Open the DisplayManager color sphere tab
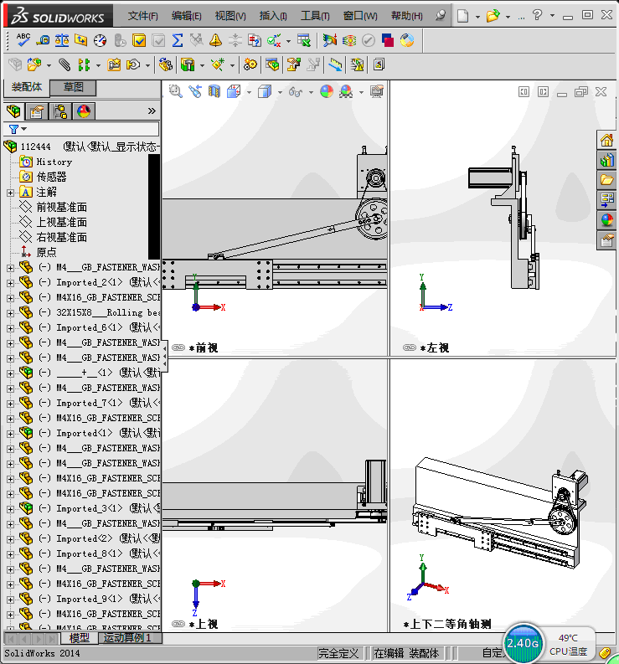 (84, 111)
